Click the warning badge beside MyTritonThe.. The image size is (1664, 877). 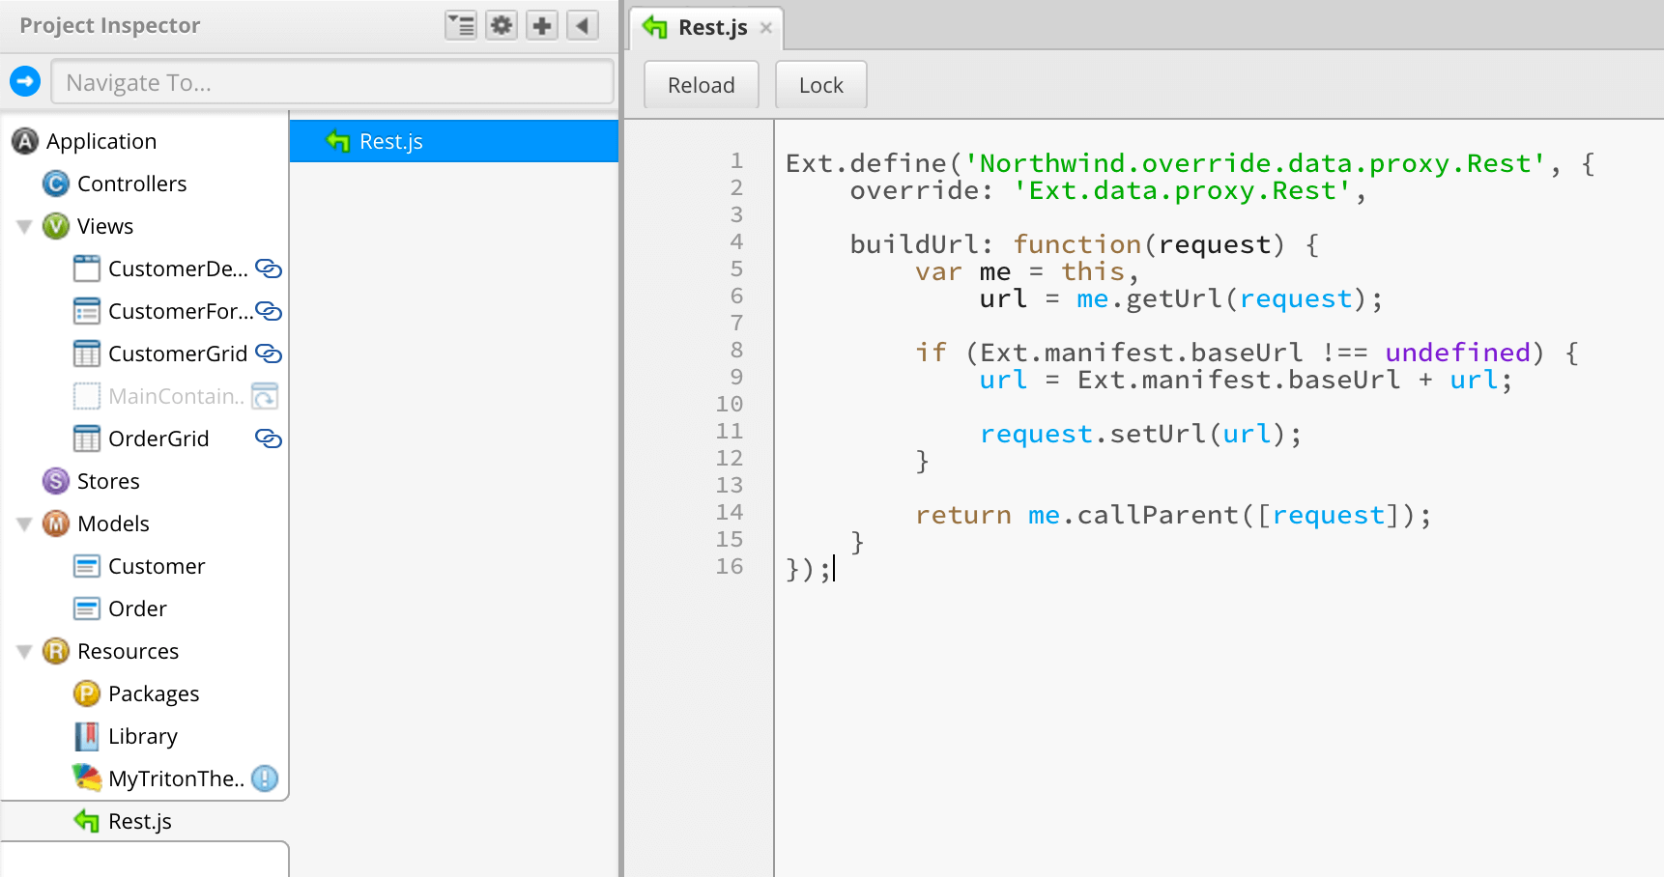(265, 778)
